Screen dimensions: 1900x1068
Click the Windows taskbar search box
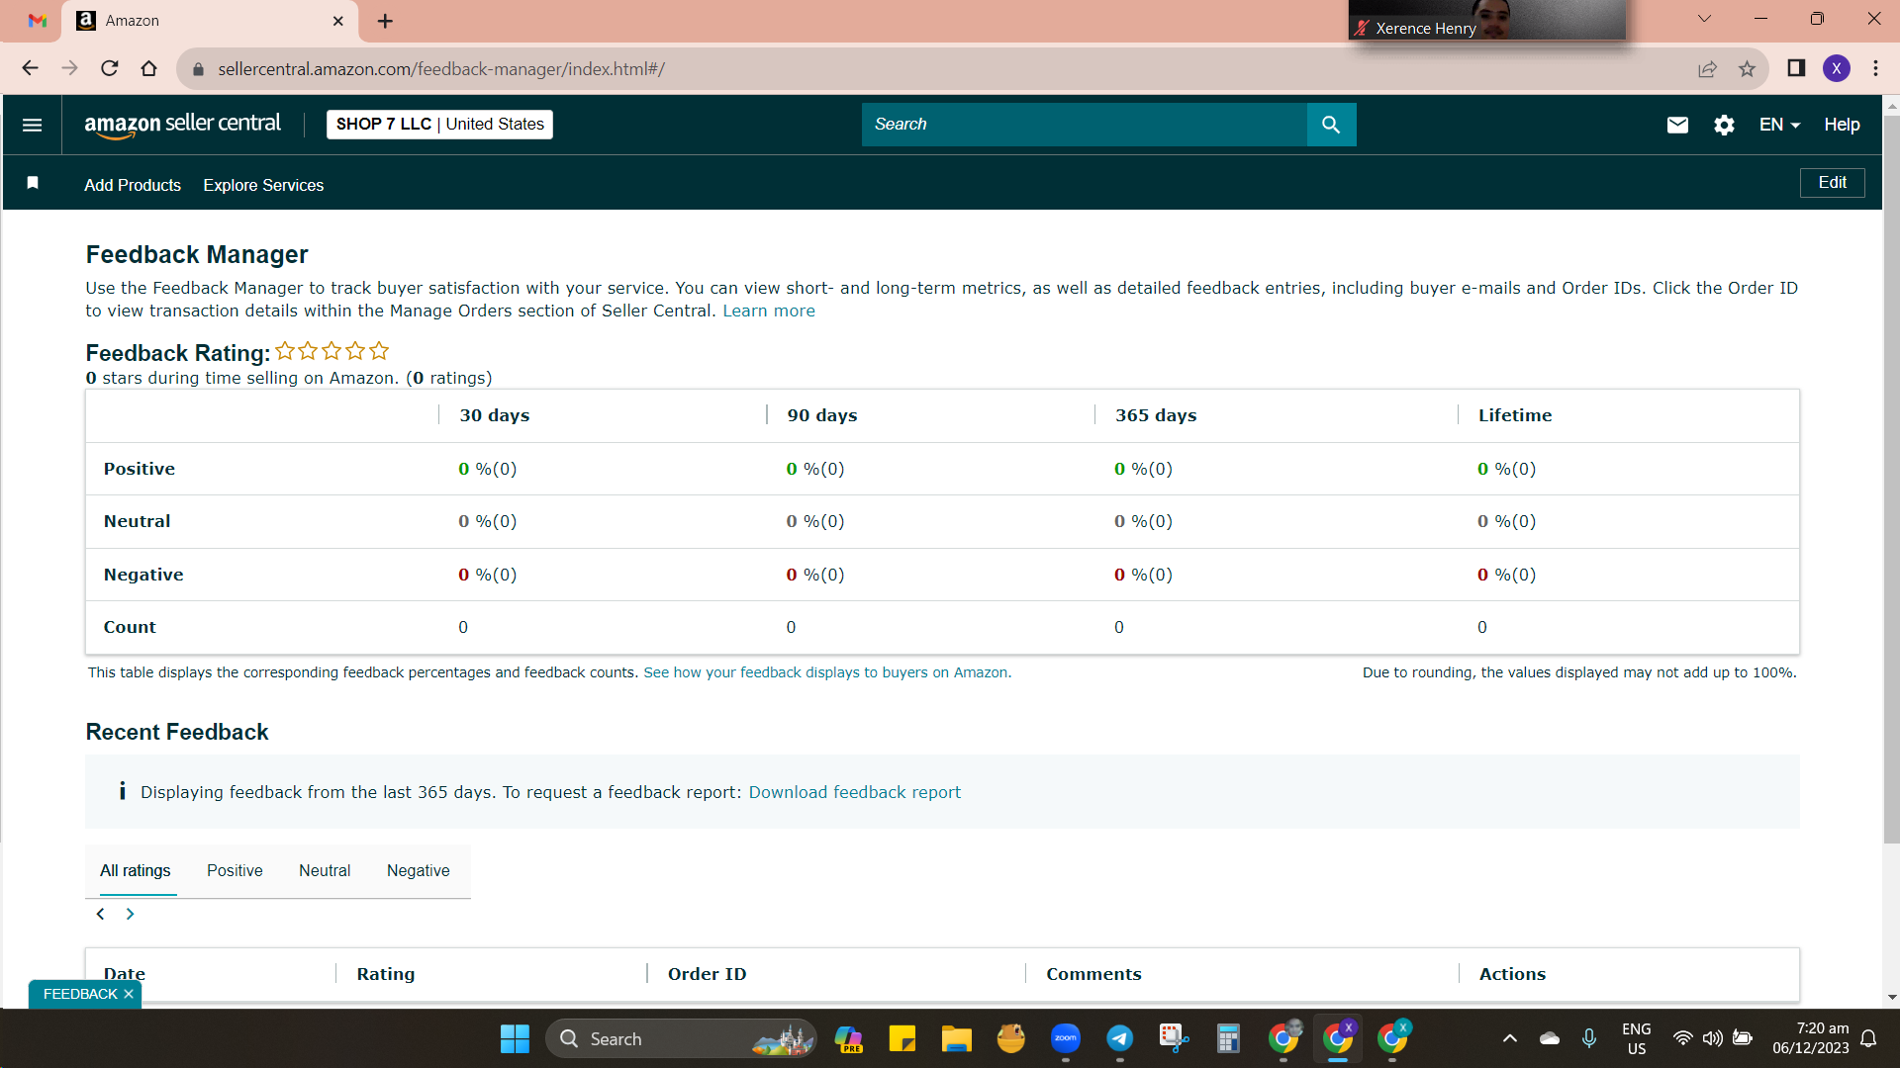coord(681,1038)
